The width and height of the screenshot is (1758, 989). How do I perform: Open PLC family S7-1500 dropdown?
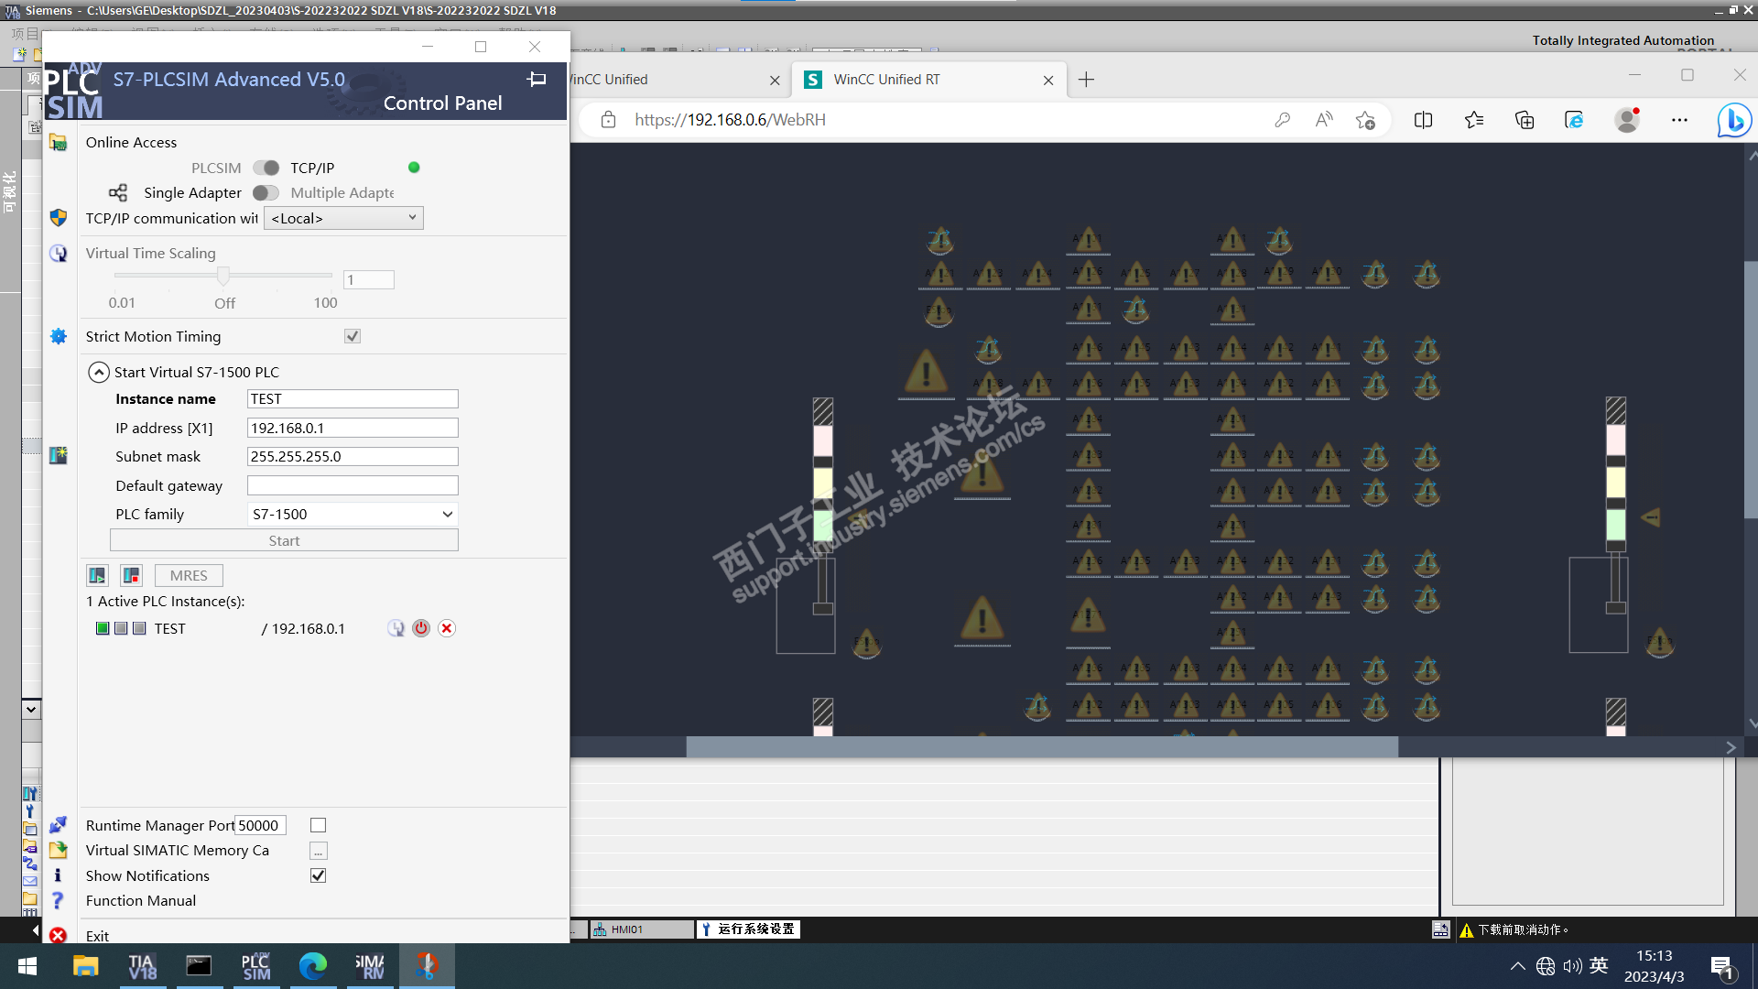pos(353,514)
